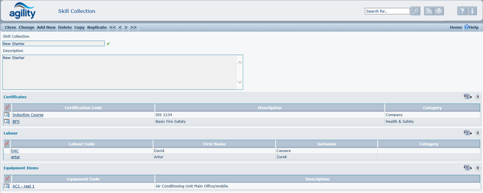This screenshot has height=193, width=483.
Task: Collapse the Equipment Items section
Action: 478,168
